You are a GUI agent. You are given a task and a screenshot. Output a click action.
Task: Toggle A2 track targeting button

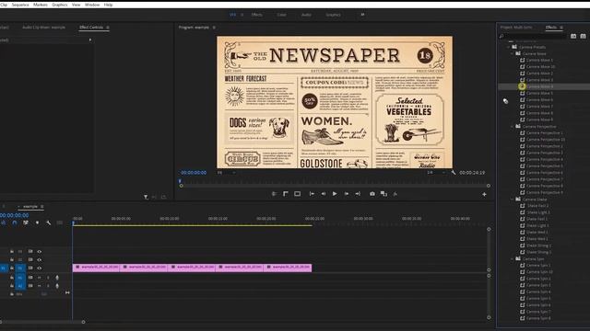(x=20, y=286)
